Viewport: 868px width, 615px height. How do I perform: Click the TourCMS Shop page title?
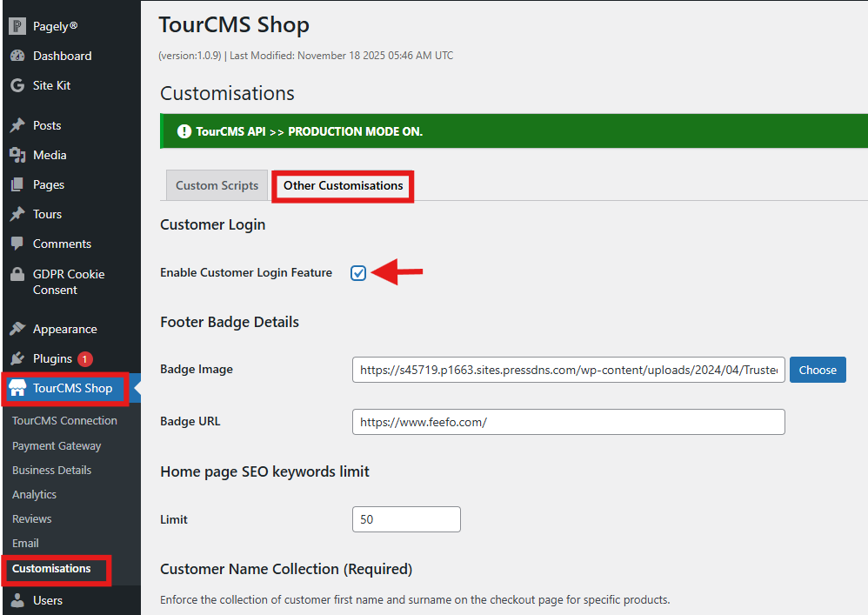pos(234,25)
